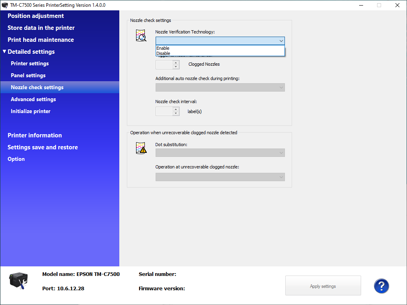Open Print head maintenance section
The image size is (407, 305).
(x=41, y=40)
